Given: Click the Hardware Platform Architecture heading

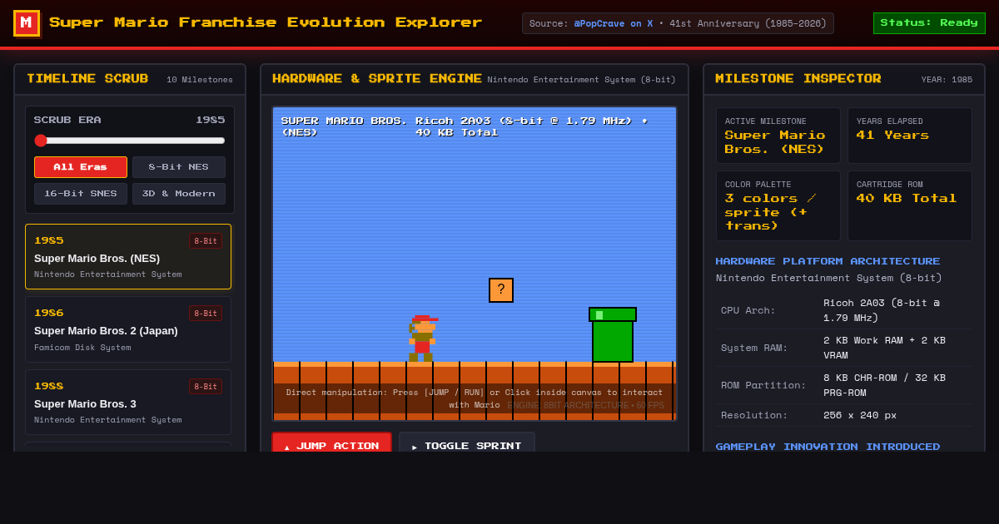Looking at the screenshot, I should coord(828,261).
